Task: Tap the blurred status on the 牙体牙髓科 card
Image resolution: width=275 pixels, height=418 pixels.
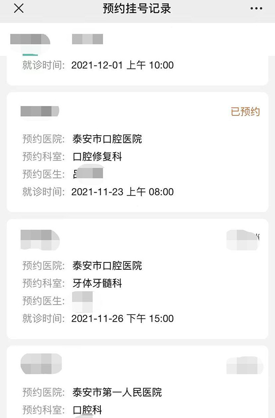Action: (x=243, y=240)
